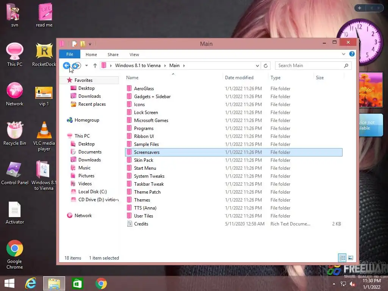Switch to Large icons view button
Screen dimensions: 388x291
[350, 258]
